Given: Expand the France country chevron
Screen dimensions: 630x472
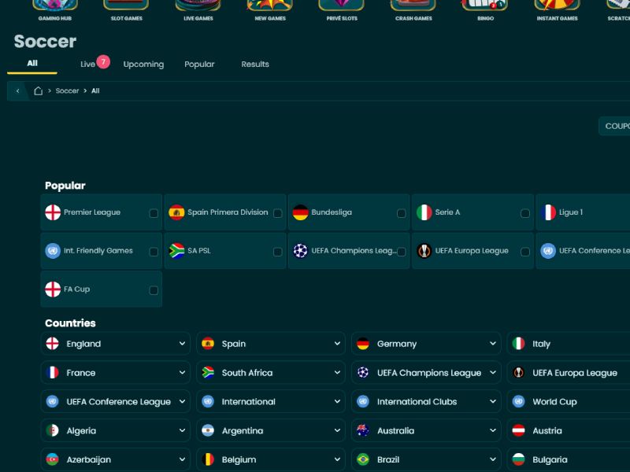Looking at the screenshot, I should pos(182,372).
